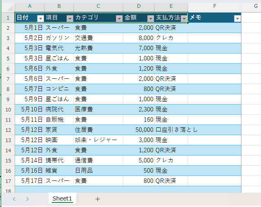Viewport: 261px width, 207px height.
Task: Select the 娯楽・レジャー category cell
Action: click(x=98, y=140)
